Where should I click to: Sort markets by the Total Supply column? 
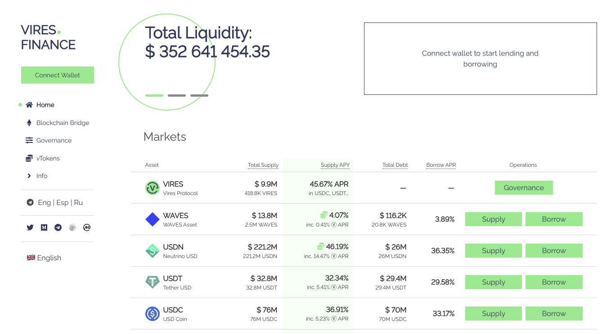263,165
